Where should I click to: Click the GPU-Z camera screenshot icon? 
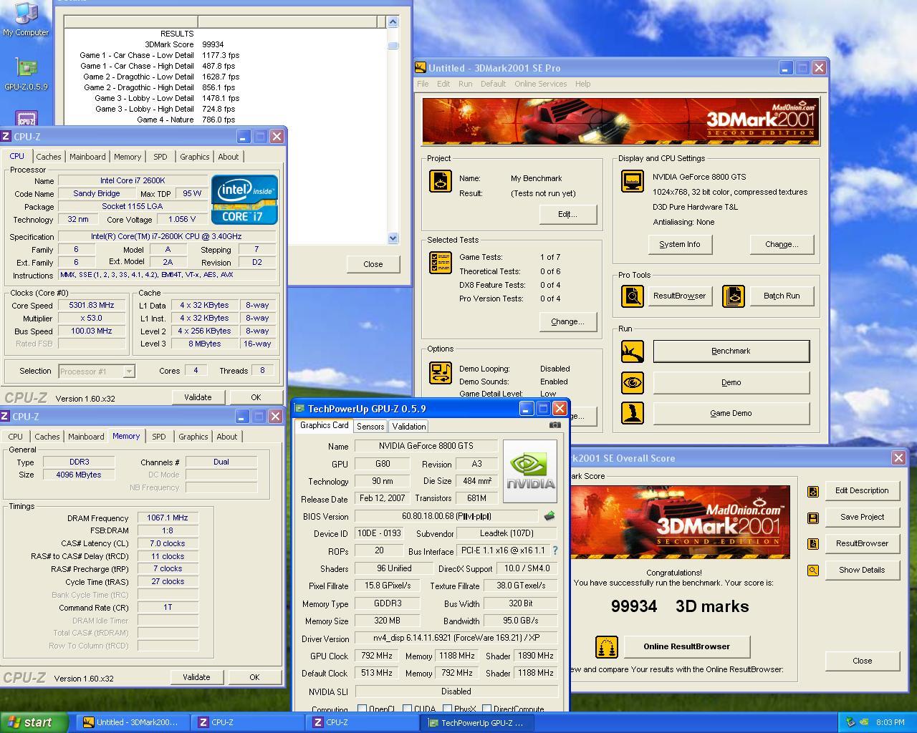(x=554, y=425)
